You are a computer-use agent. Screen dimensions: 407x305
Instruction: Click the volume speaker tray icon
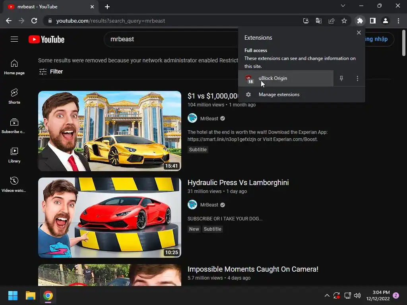tap(357, 295)
